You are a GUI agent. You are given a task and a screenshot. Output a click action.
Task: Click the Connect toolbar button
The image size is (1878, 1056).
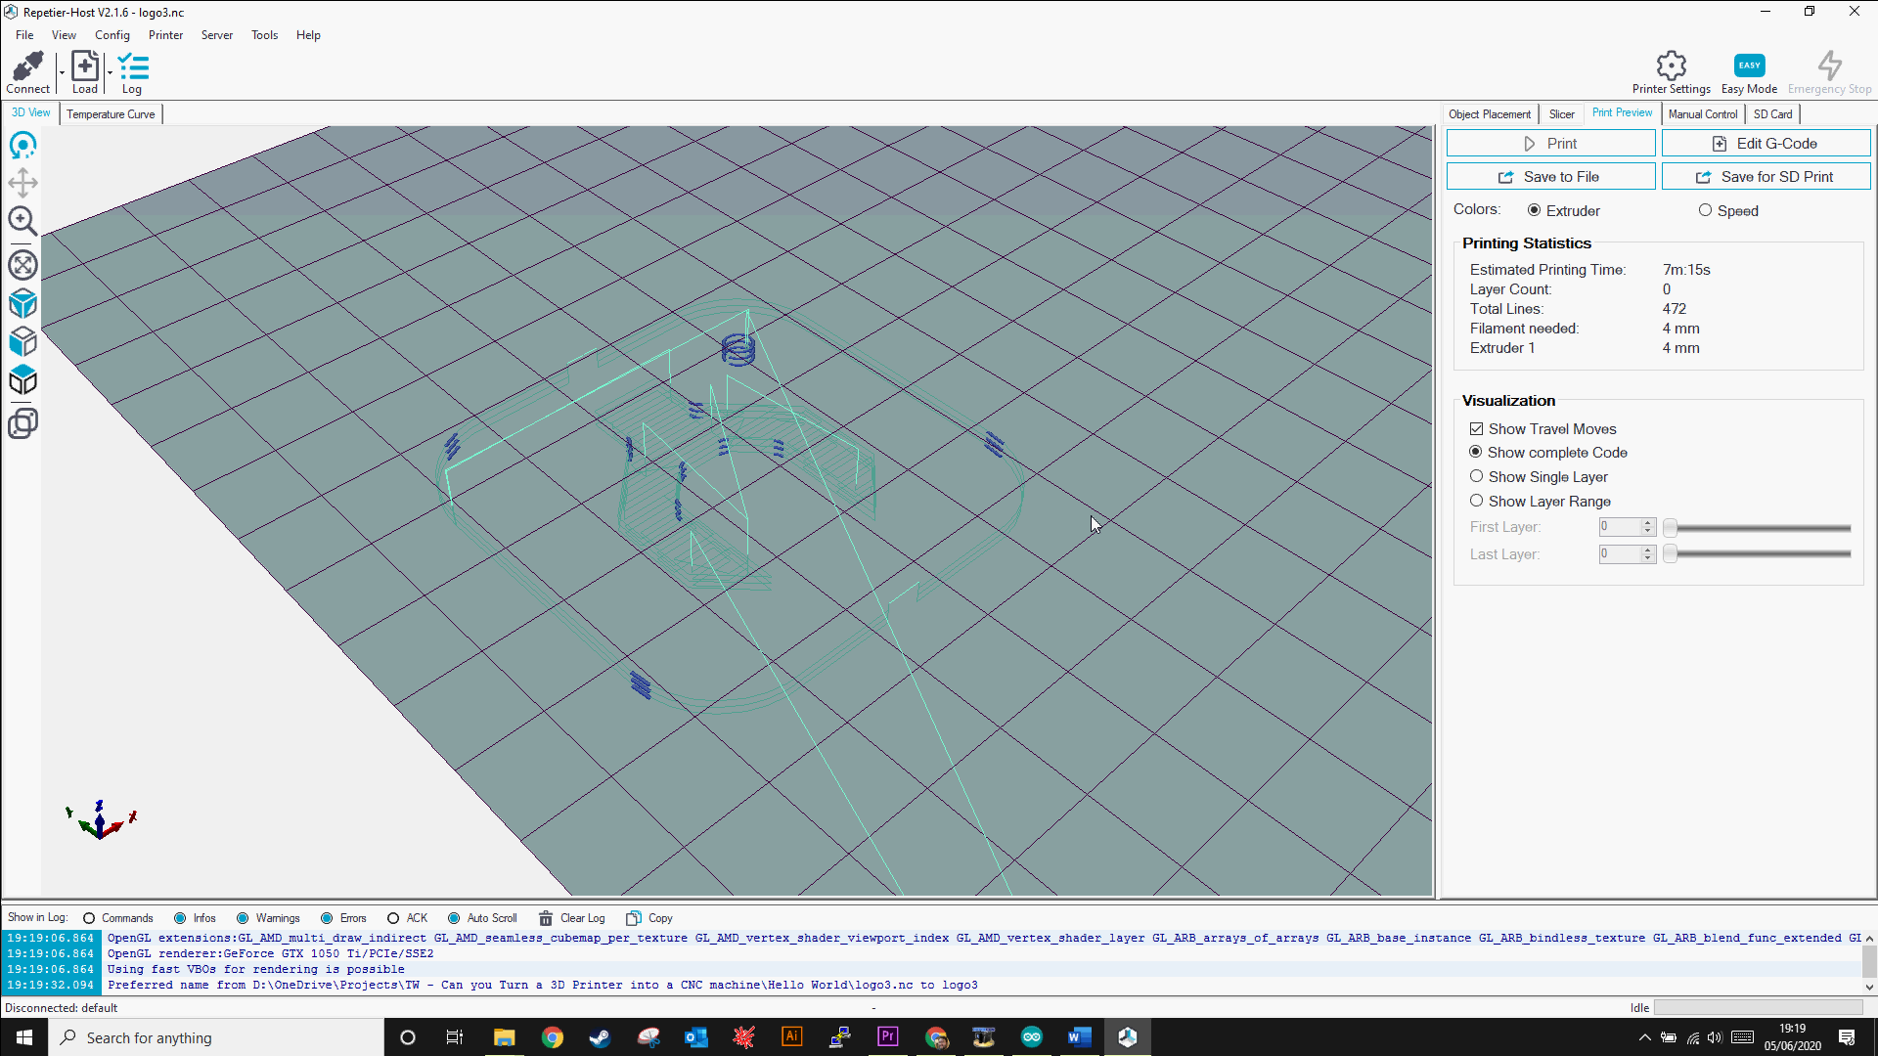pyautogui.click(x=28, y=72)
